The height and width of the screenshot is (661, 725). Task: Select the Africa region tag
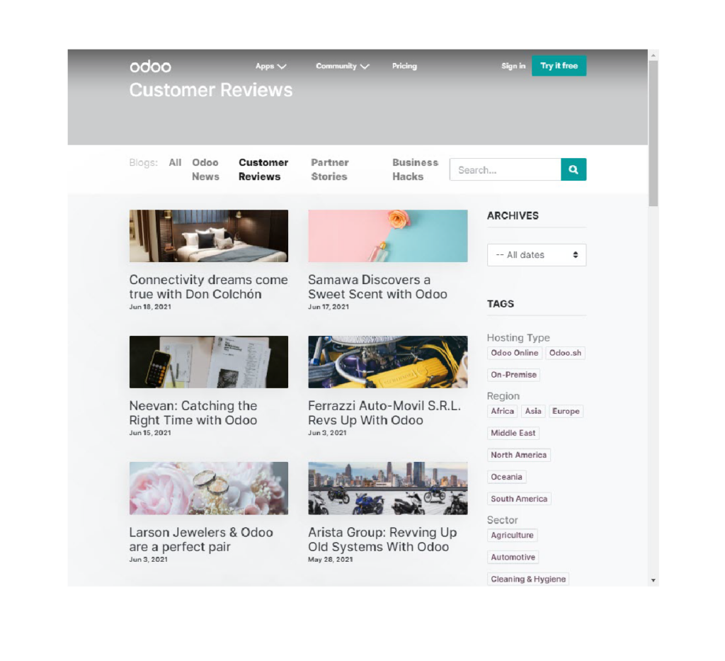click(x=502, y=411)
